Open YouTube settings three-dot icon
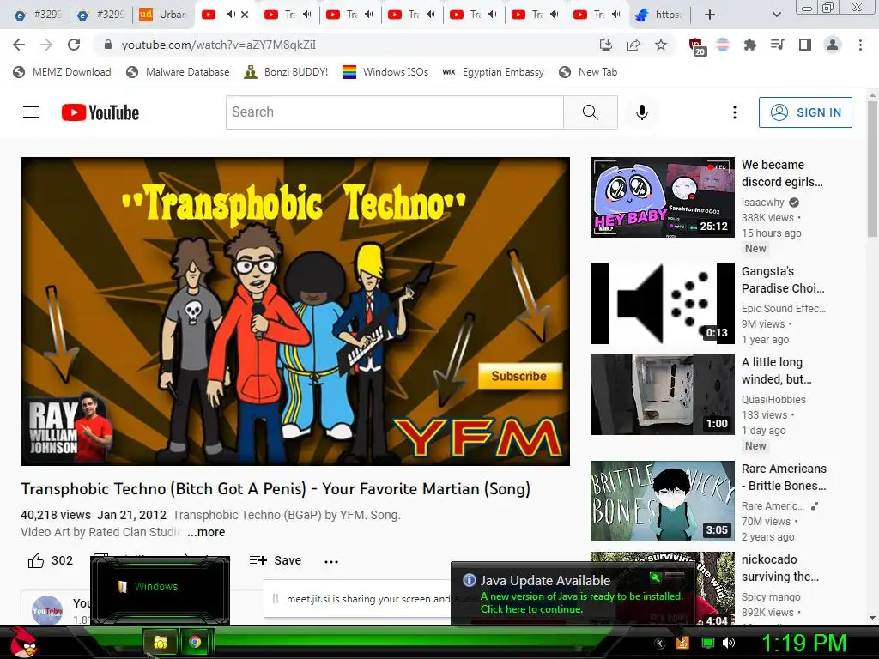The width and height of the screenshot is (879, 659). coord(735,112)
